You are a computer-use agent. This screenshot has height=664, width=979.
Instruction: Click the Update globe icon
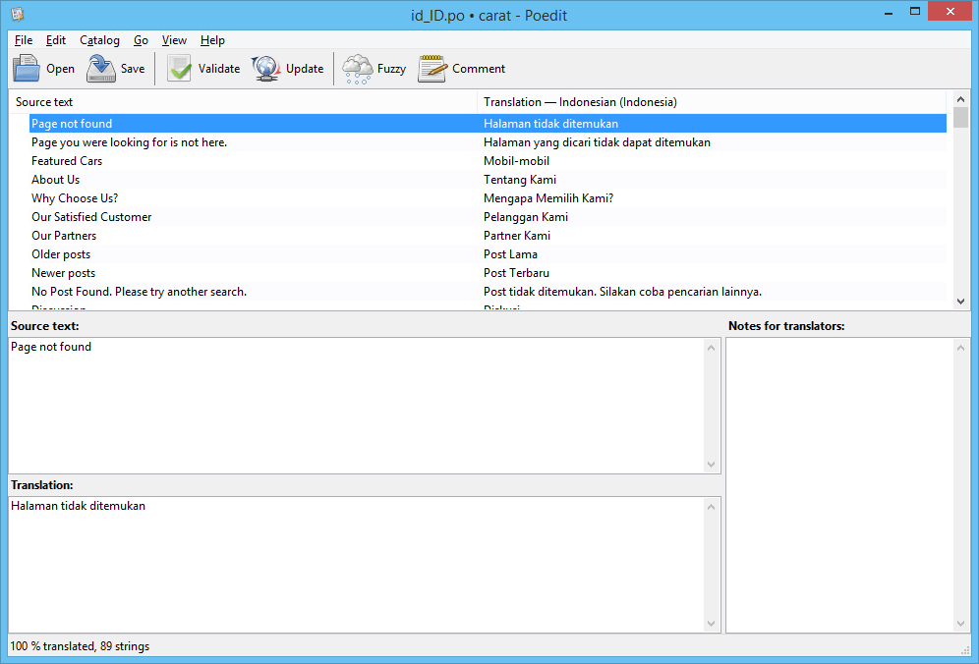coord(266,69)
